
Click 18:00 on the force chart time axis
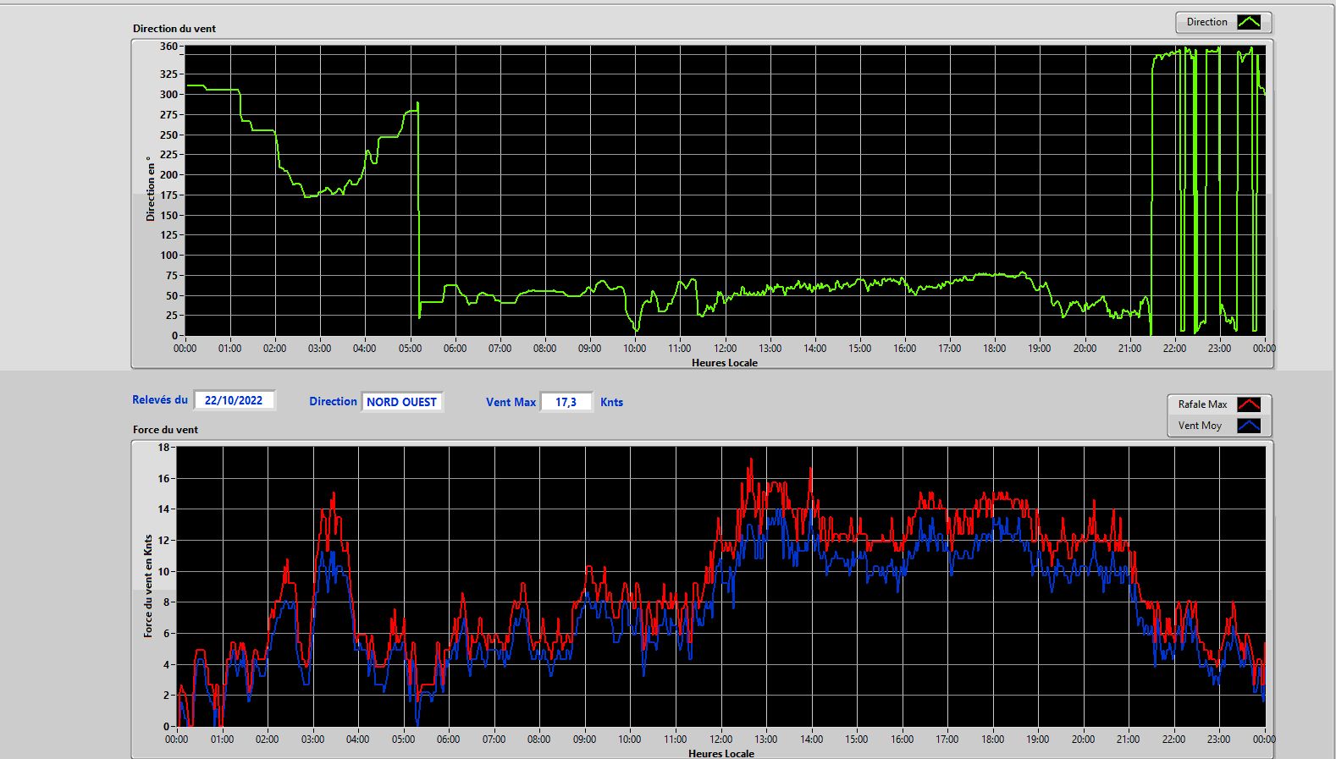(x=993, y=740)
